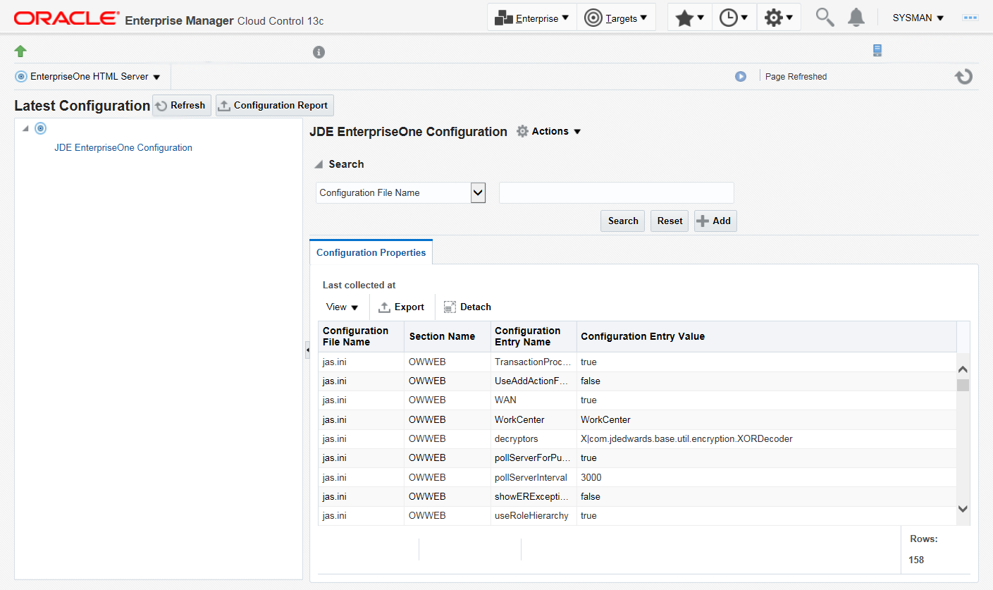Click the Refresh button under Latest Configuration
The image size is (993, 590).
coord(182,106)
